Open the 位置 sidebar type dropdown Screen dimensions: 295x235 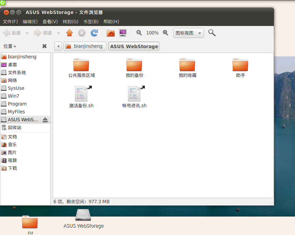pos(10,46)
